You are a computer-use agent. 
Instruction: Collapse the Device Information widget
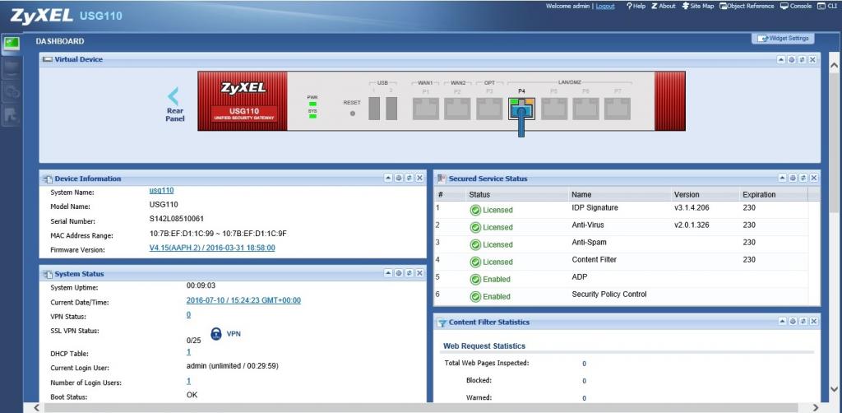pyautogui.click(x=388, y=178)
